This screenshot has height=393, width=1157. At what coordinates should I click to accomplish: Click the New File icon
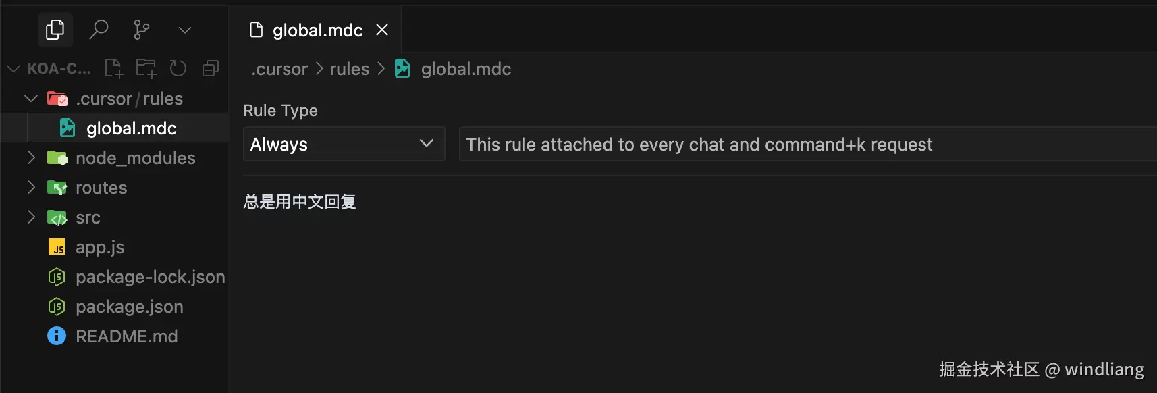114,68
